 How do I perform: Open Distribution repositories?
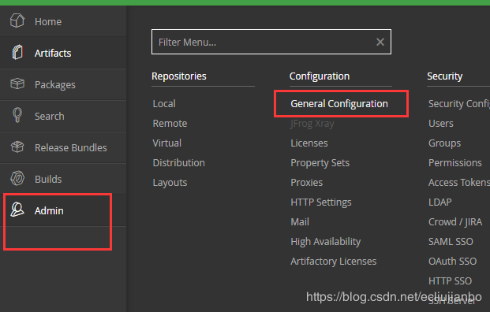179,162
